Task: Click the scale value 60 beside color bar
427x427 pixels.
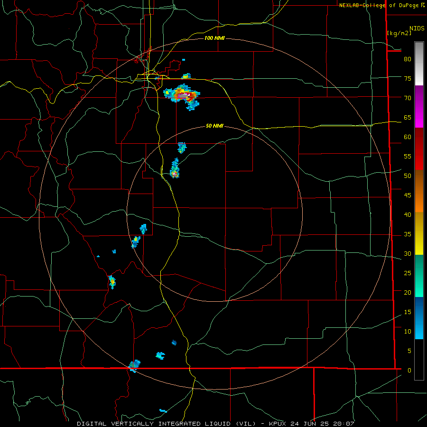Action: pos(408,137)
